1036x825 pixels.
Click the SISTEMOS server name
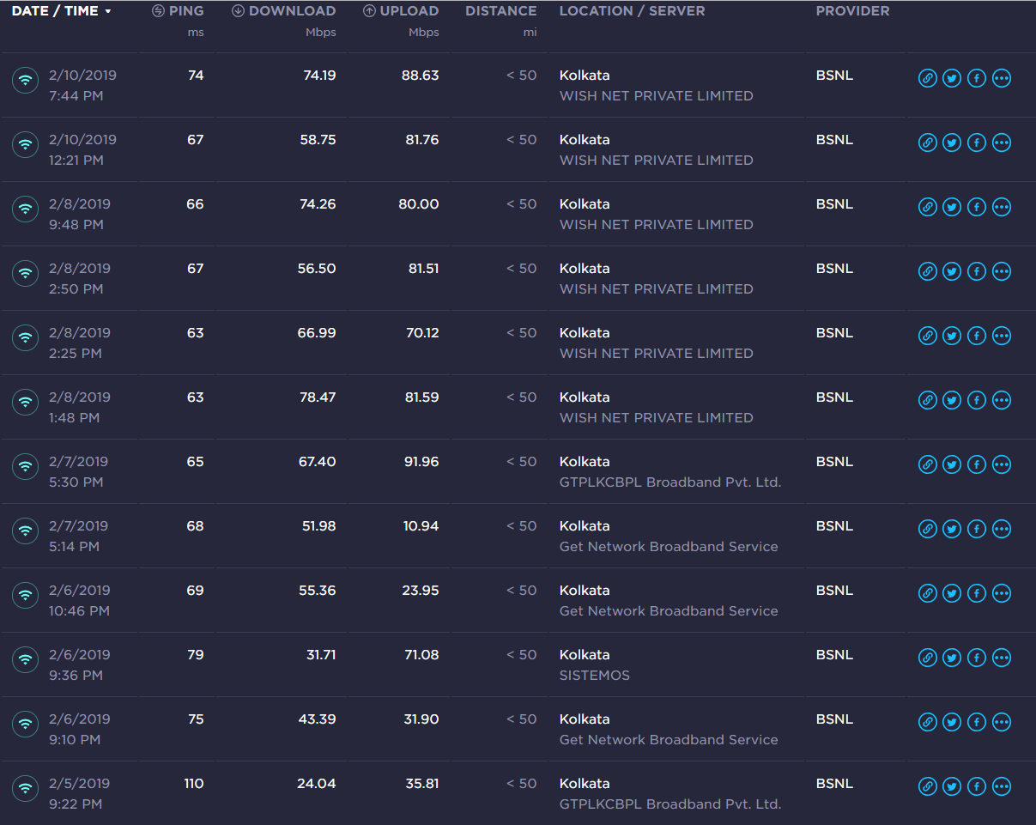[595, 676]
